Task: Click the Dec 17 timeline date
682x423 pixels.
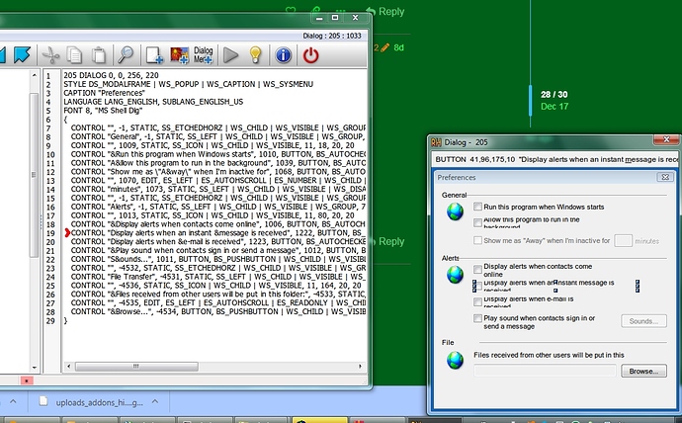Action: (x=554, y=107)
